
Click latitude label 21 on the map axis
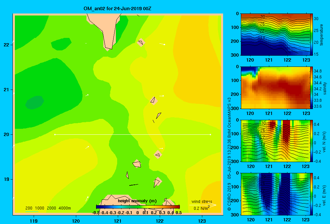click(x=6, y=90)
